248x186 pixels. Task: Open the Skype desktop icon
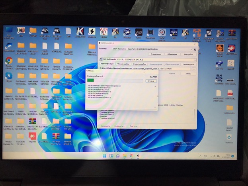[9, 75]
